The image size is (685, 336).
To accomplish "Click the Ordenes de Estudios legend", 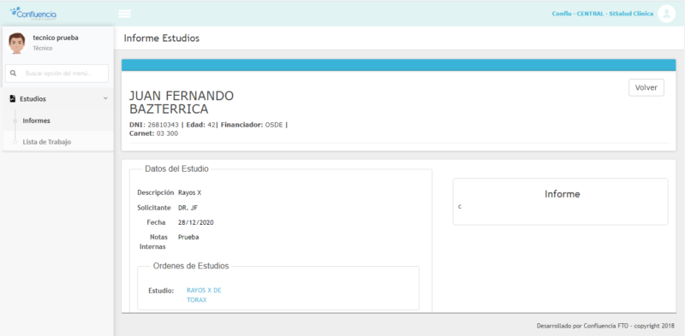I will click(x=191, y=266).
